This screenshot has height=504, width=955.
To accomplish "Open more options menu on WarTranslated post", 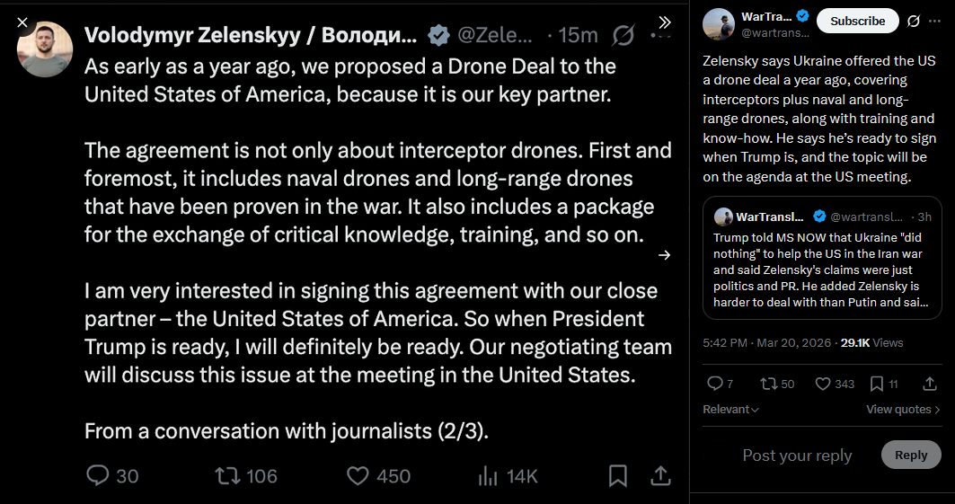I will pyautogui.click(x=935, y=21).
